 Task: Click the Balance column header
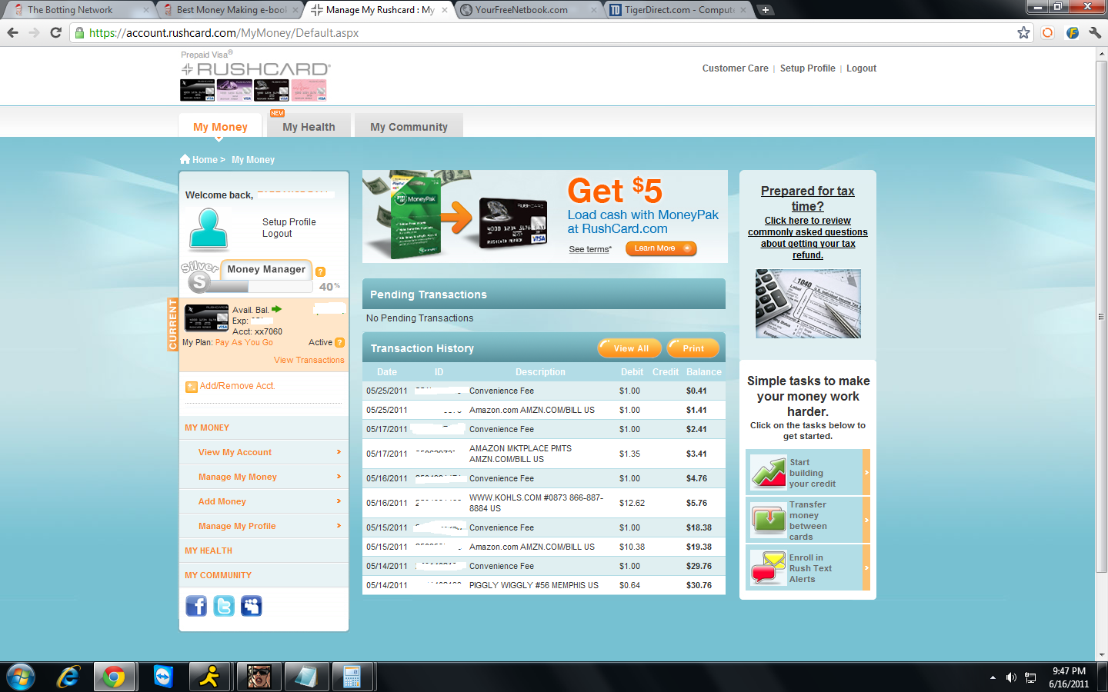point(704,372)
